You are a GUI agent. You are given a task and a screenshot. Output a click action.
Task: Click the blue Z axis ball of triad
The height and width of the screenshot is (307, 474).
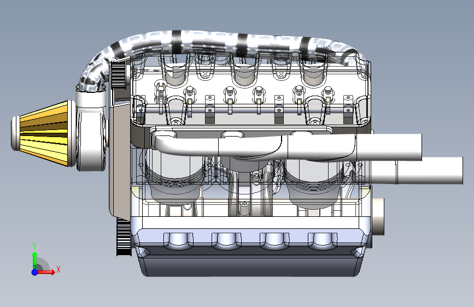pos(35,272)
